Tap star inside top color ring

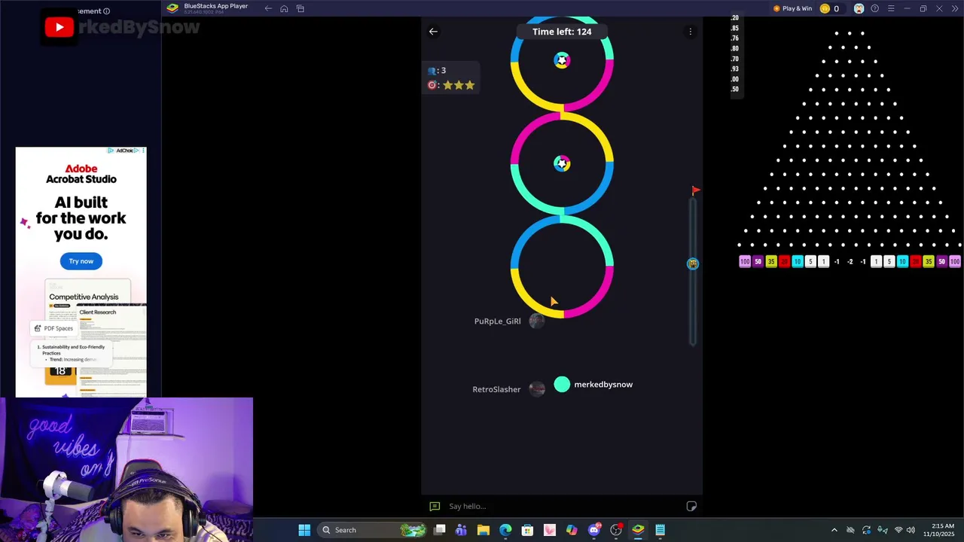562,60
